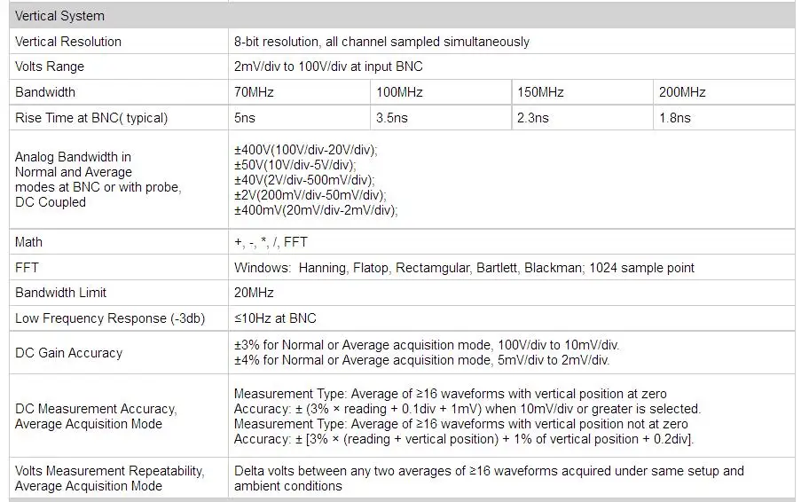Click the Low Frequency Response row label

[110, 318]
